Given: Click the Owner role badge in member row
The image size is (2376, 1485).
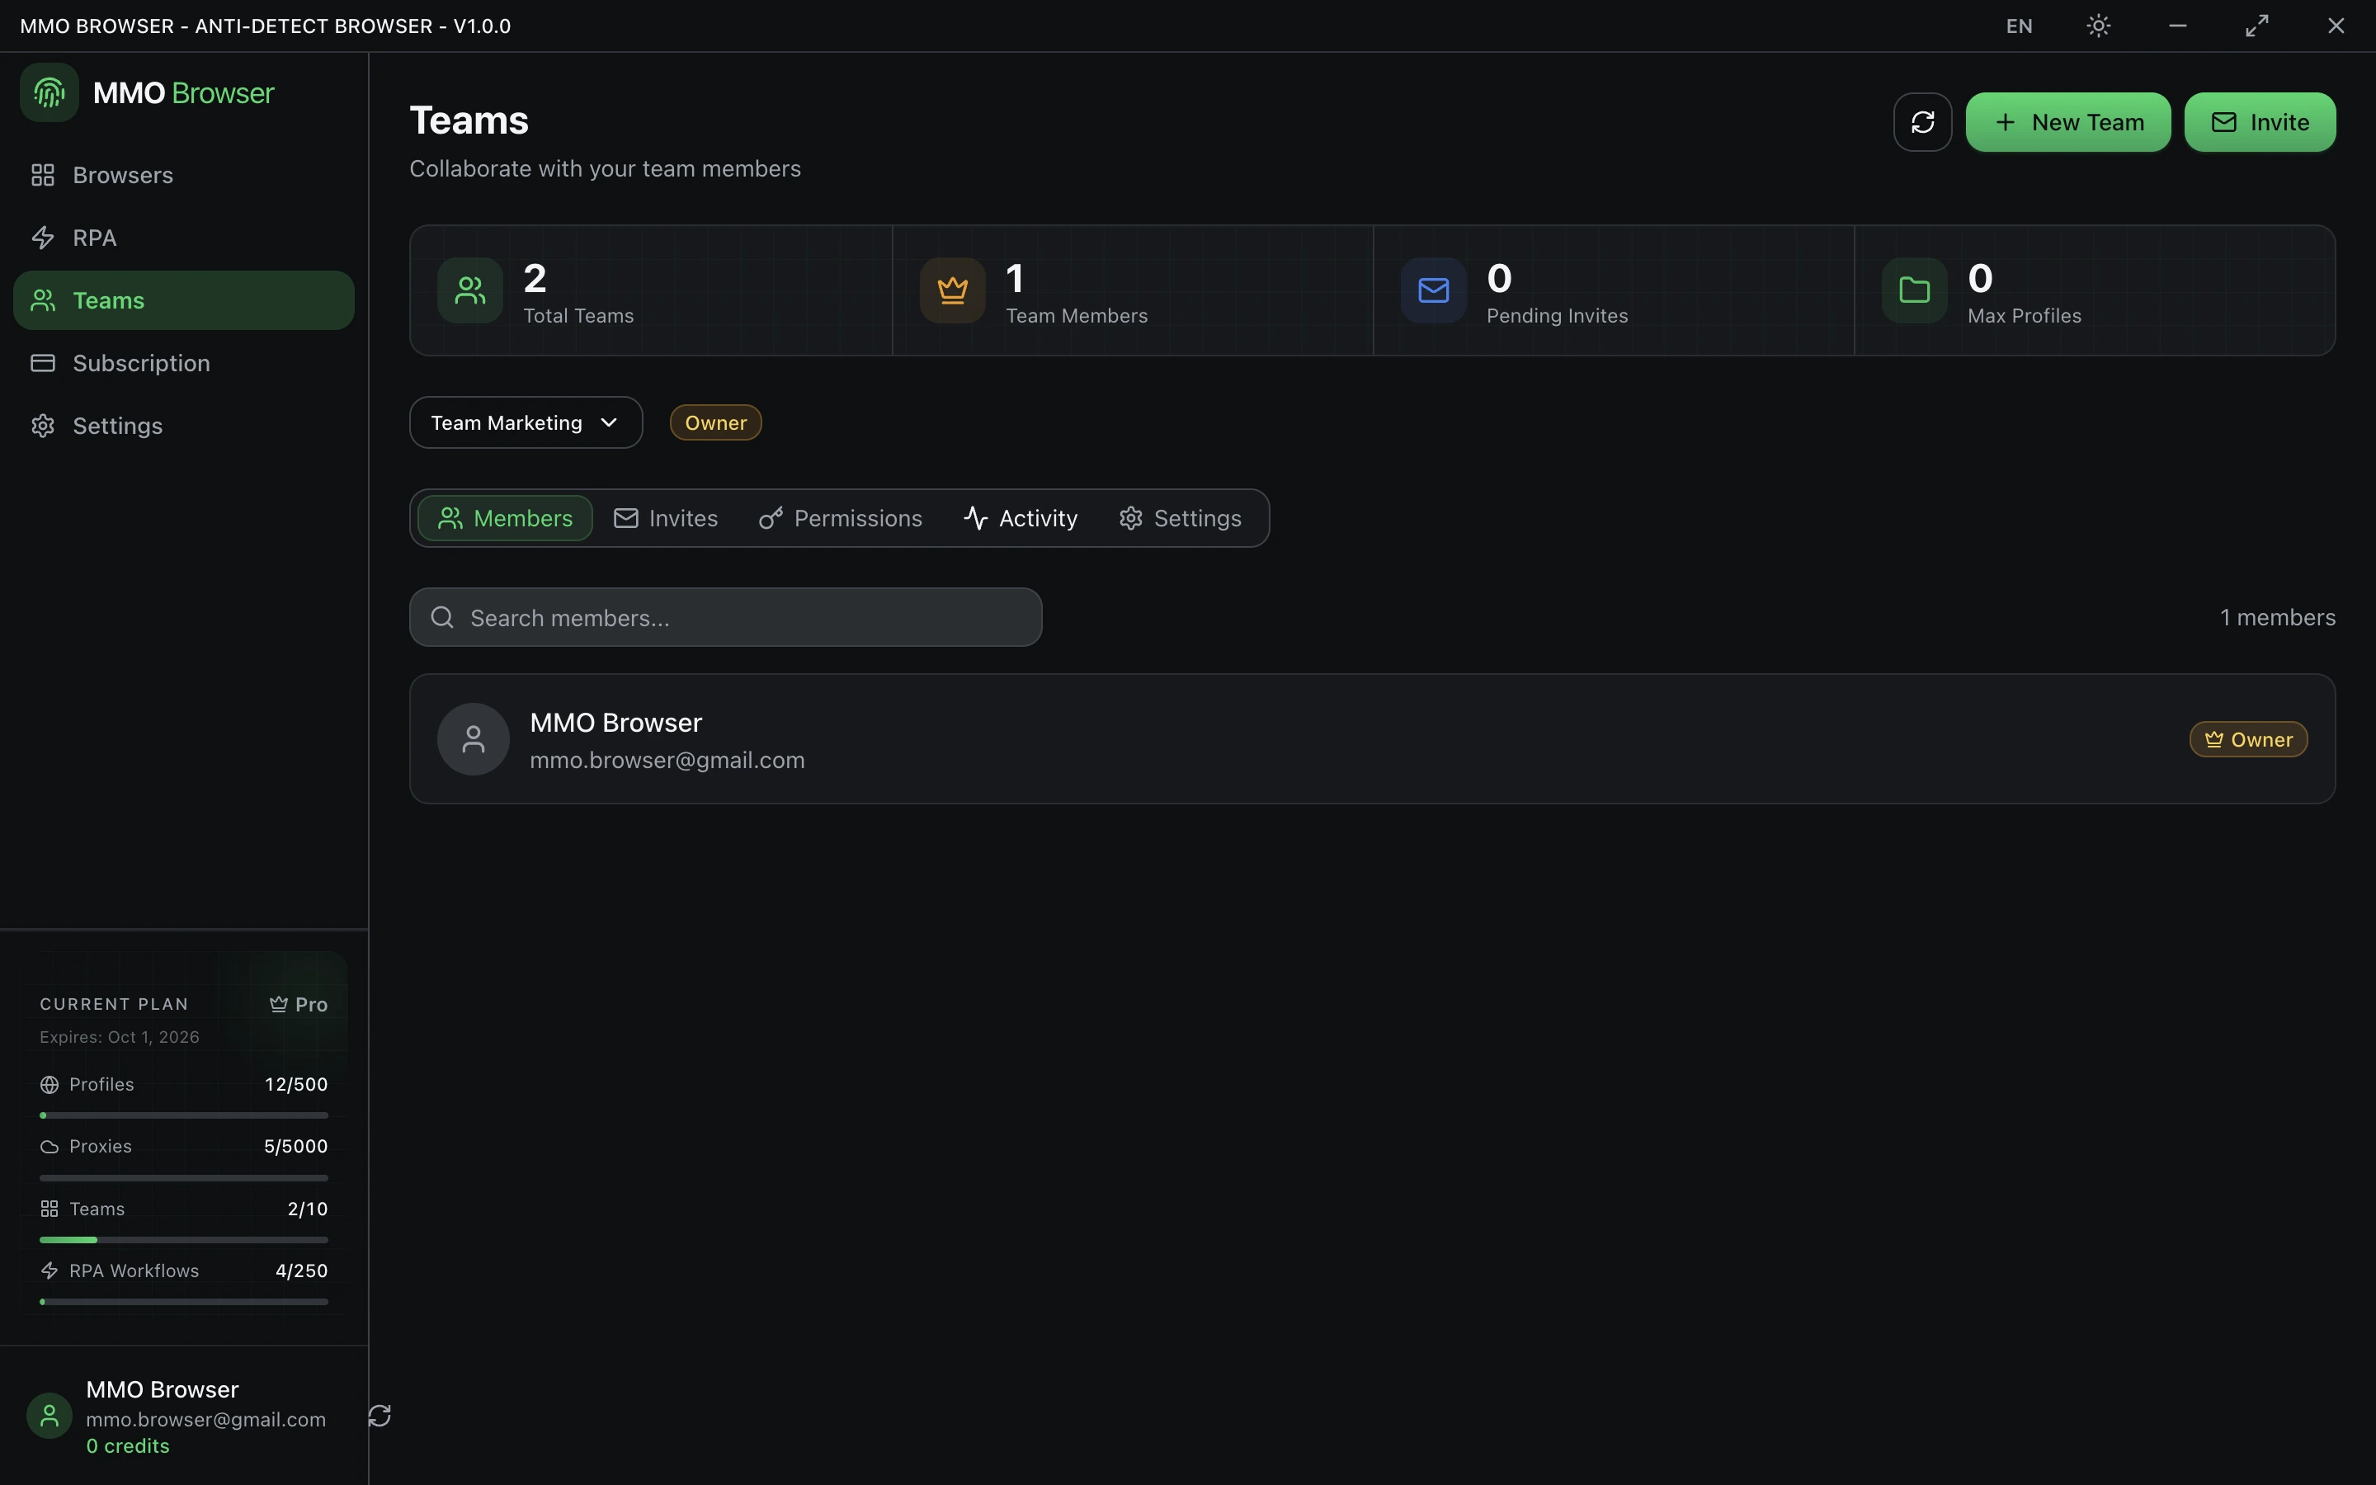Looking at the screenshot, I should point(2248,738).
